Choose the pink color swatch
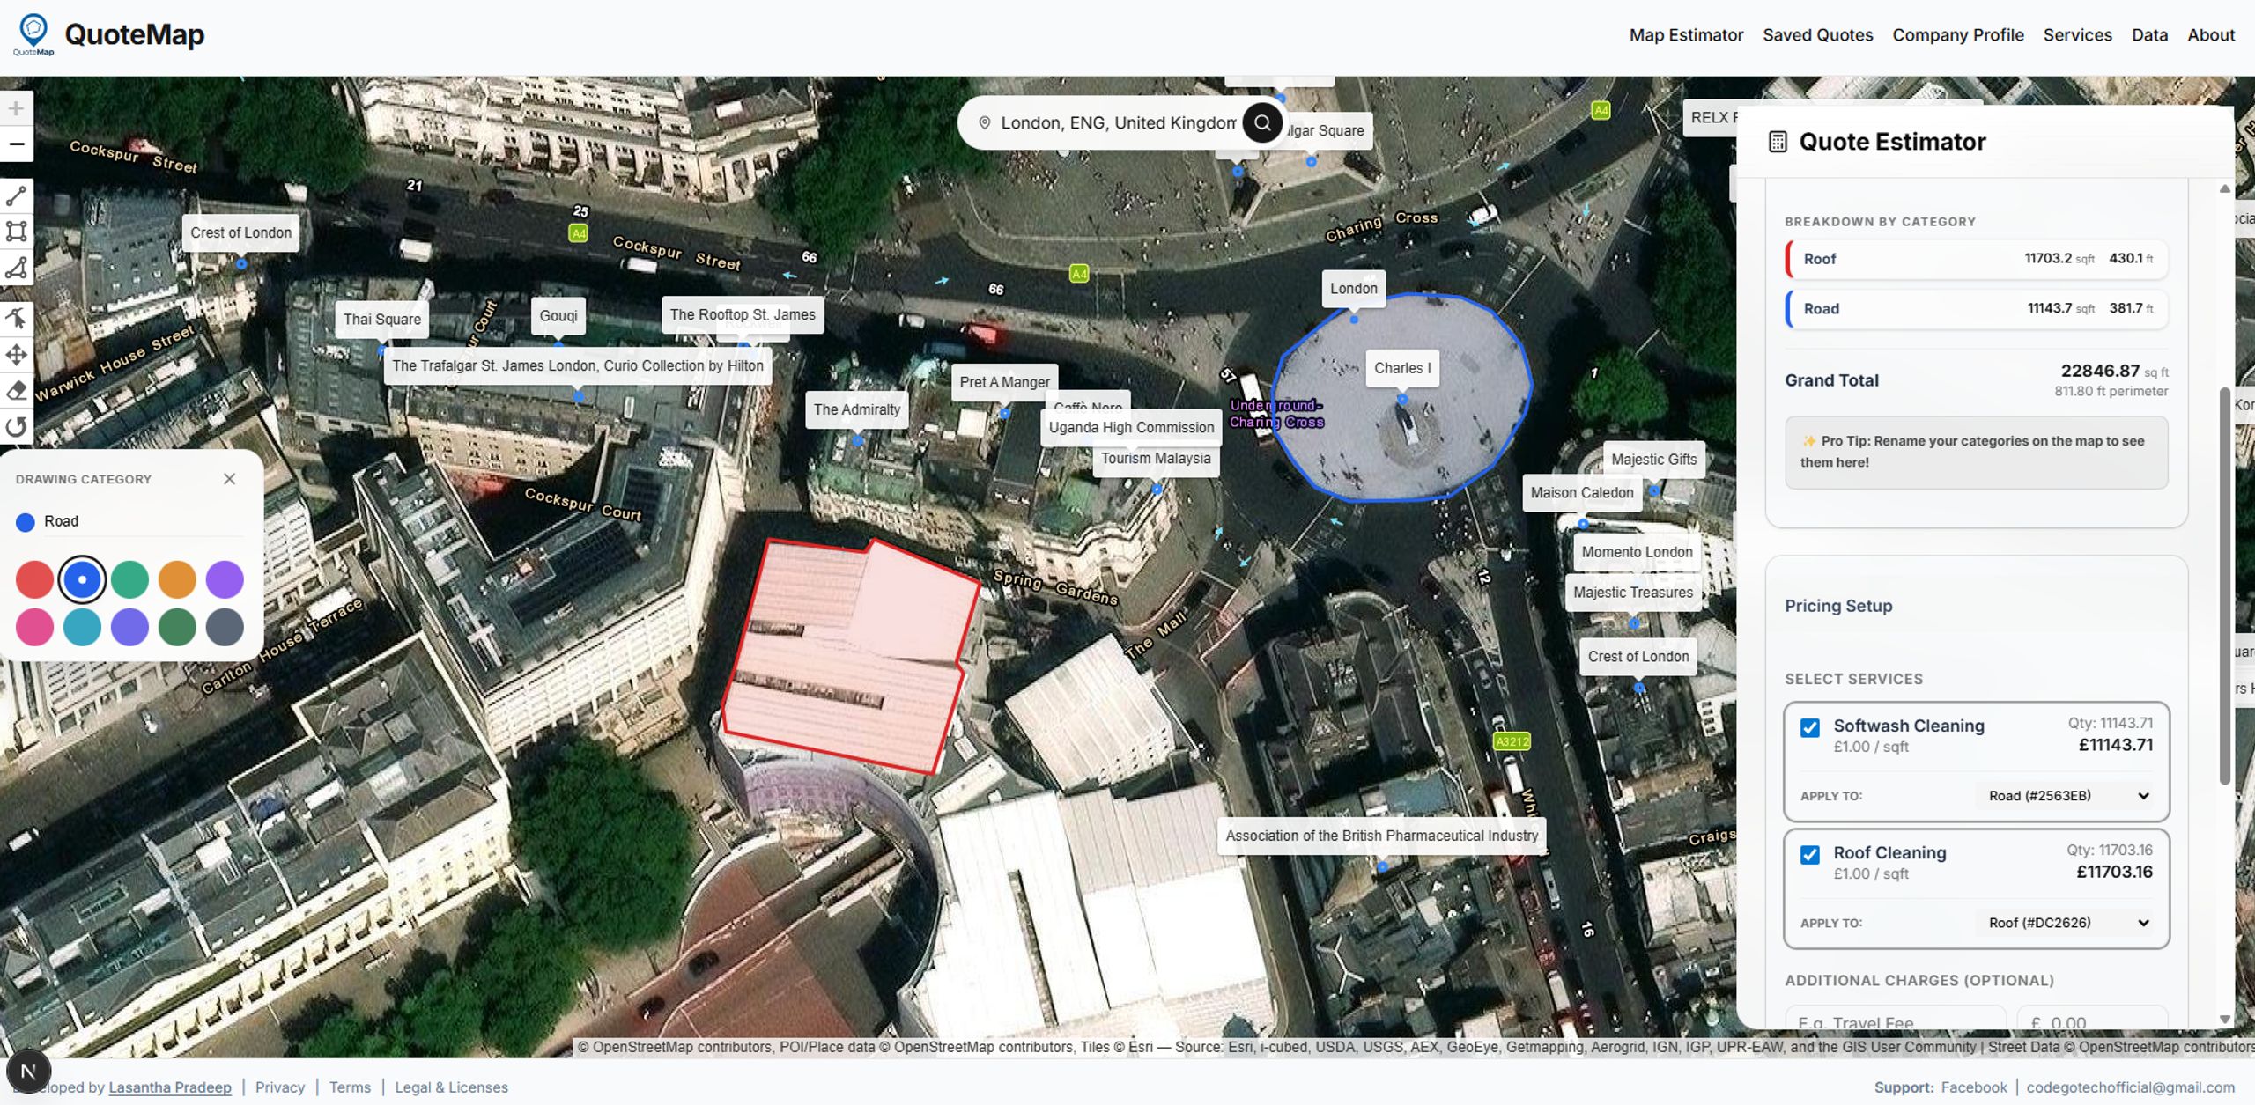 [34, 627]
